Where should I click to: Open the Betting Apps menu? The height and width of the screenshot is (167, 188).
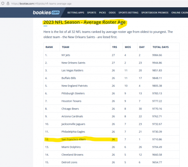76,13
